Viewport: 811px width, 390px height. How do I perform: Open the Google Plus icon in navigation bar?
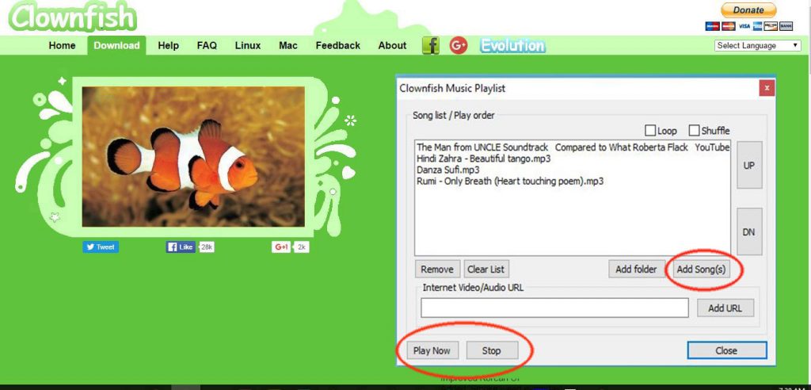pos(459,45)
